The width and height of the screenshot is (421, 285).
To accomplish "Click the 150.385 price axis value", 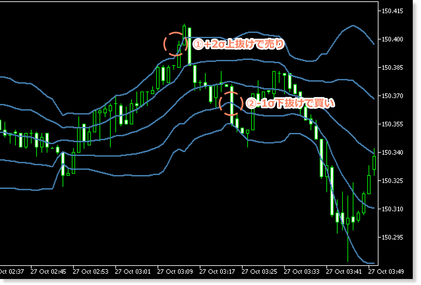I will tap(392, 68).
